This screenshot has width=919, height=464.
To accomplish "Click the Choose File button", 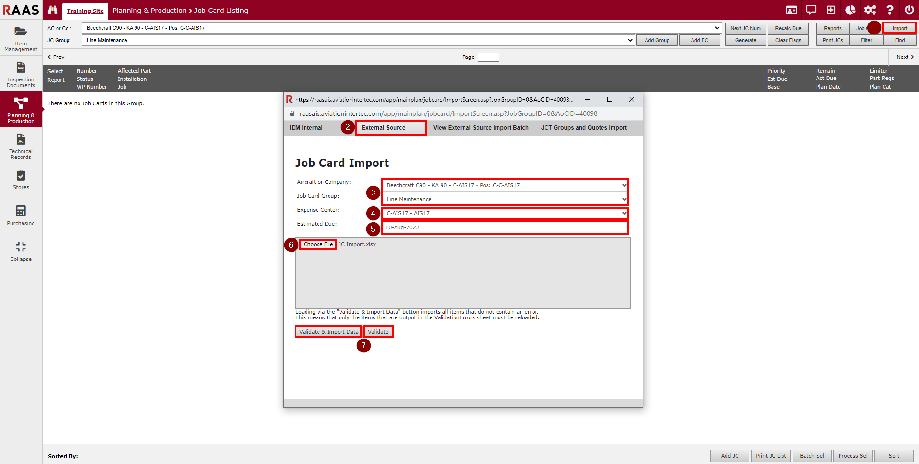I will (x=318, y=244).
